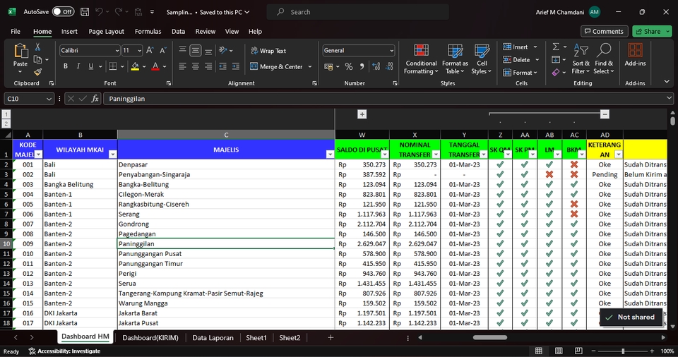Screen dimensions: 678x357
Task: Expand hidden columns with the plus outline button
Action: [x=362, y=114]
